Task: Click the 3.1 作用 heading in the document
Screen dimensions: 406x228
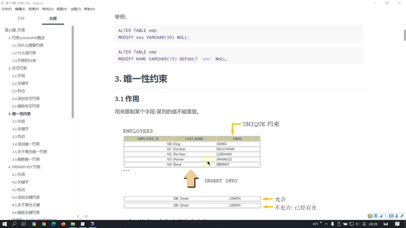Action: (x=127, y=99)
